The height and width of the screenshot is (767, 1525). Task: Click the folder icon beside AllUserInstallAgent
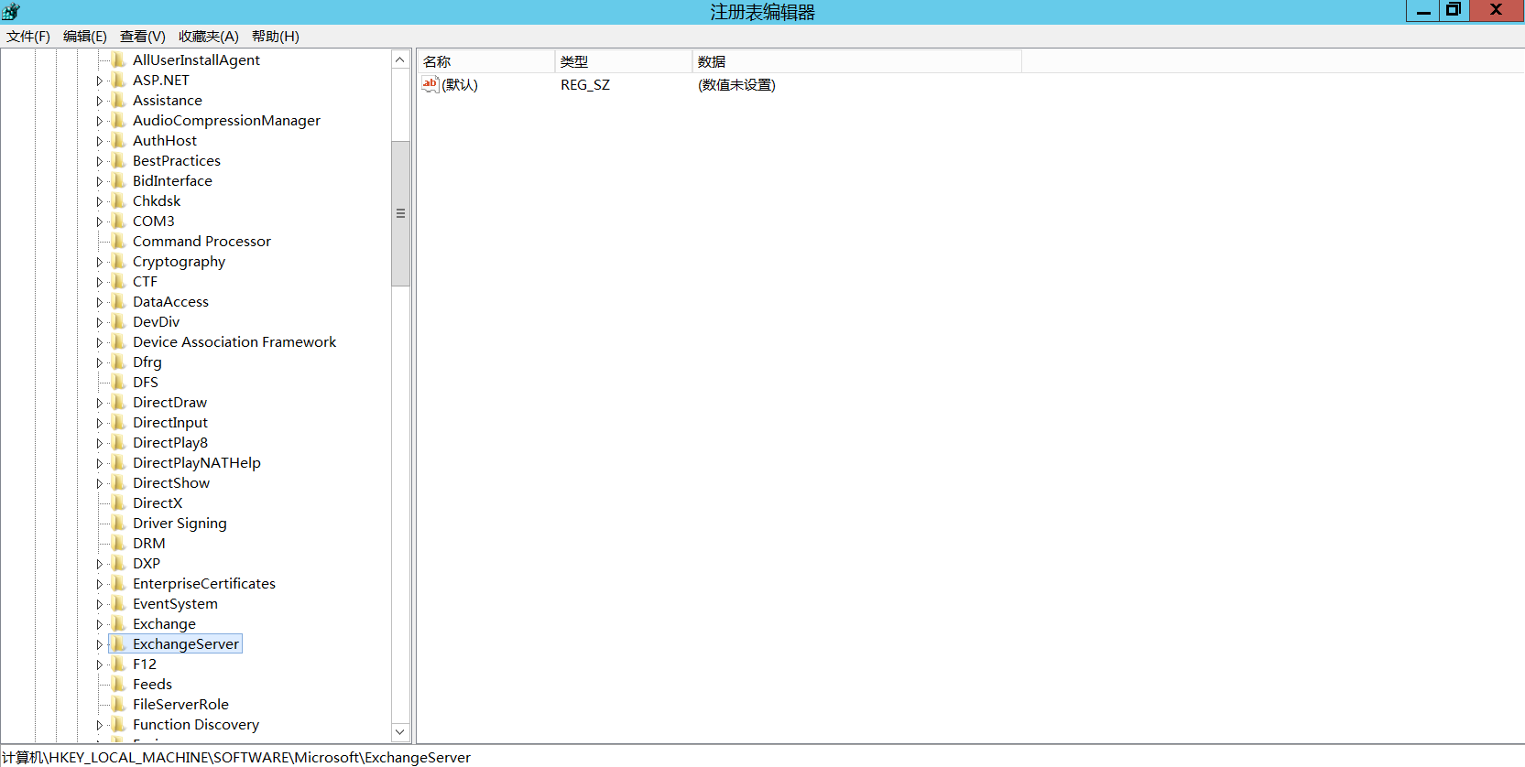point(119,60)
